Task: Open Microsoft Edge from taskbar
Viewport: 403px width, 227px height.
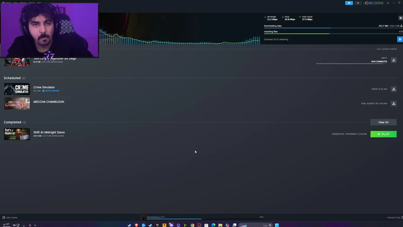Action: [x=213, y=225]
